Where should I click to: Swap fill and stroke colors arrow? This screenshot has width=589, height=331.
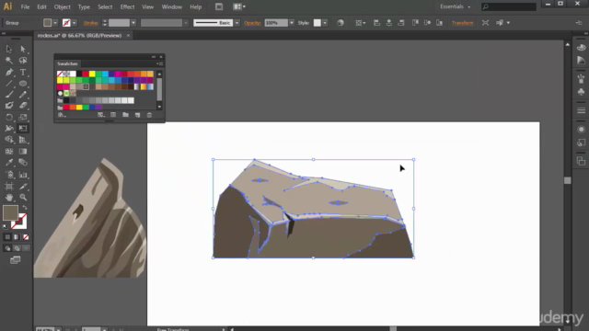click(x=25, y=208)
